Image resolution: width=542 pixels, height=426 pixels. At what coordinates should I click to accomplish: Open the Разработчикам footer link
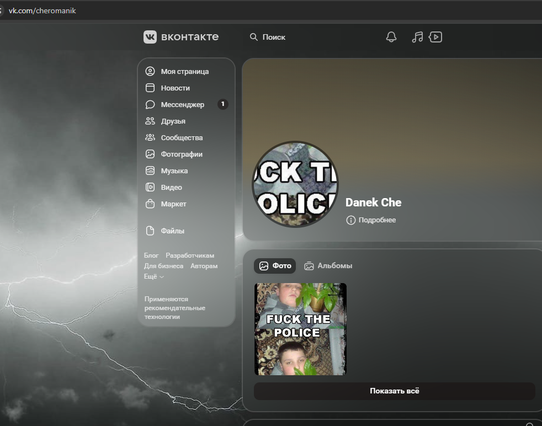point(190,255)
